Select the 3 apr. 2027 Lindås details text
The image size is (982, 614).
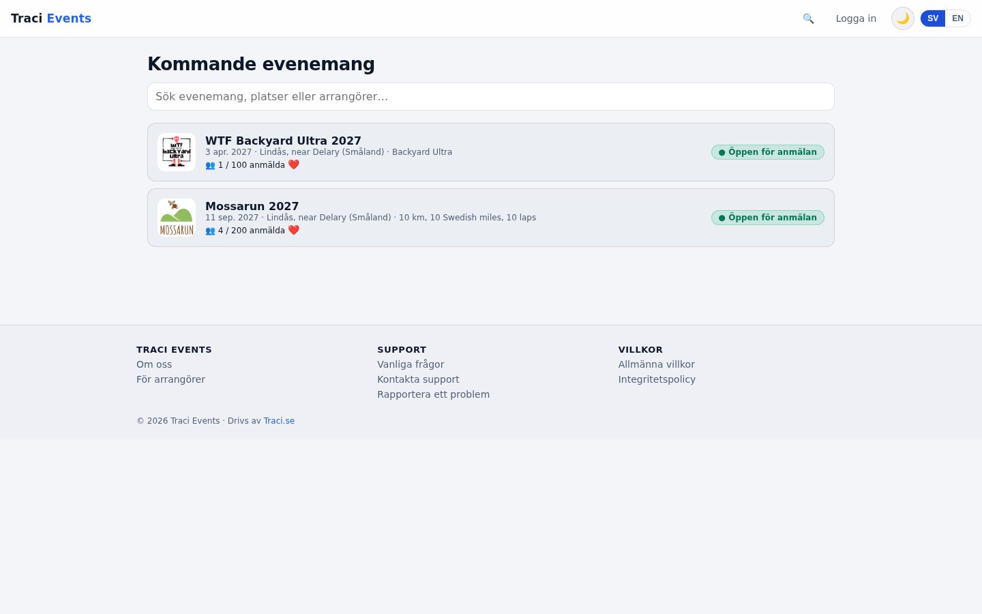click(329, 152)
